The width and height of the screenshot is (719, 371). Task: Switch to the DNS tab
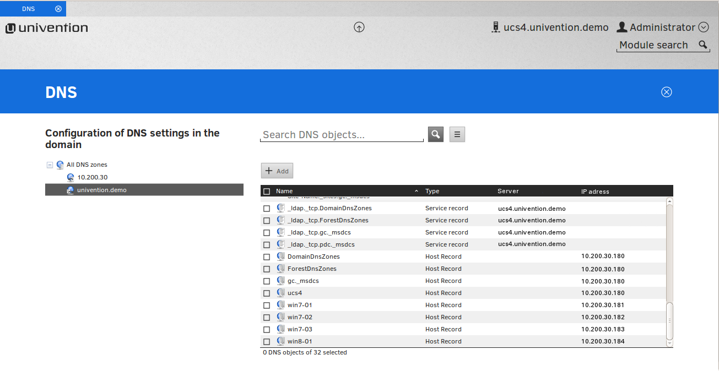(x=28, y=9)
